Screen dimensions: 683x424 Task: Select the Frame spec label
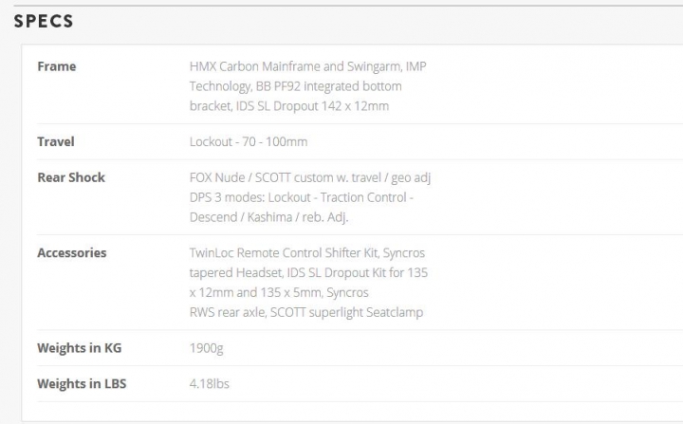[x=57, y=66]
